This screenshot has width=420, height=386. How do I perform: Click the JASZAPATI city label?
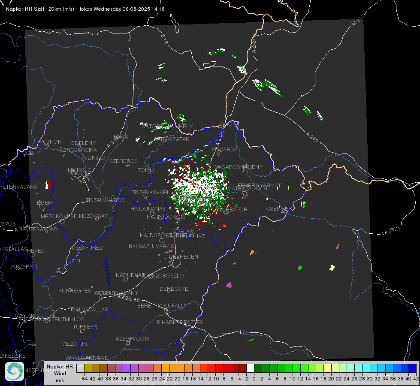23,266
